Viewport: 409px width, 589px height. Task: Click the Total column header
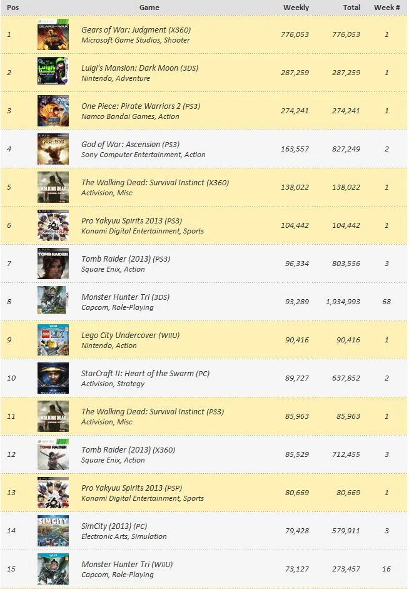point(351,8)
